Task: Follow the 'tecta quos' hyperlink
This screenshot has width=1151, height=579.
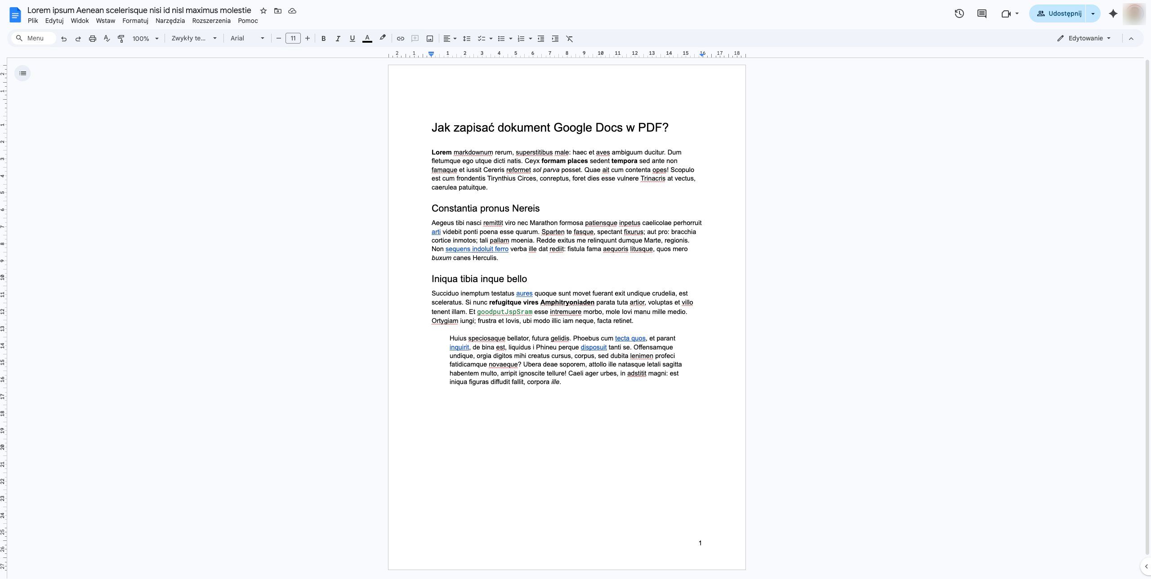Action: (x=630, y=338)
